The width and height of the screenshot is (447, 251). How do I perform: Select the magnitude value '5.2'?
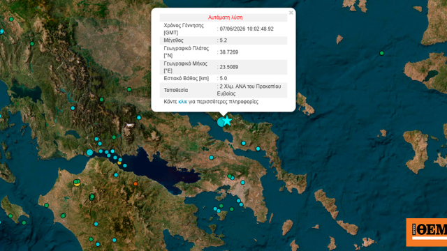click(223, 40)
